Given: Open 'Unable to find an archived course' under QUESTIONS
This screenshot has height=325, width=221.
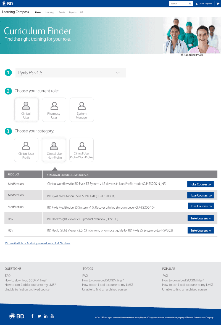Looking at the screenshot, I should 27,289.
